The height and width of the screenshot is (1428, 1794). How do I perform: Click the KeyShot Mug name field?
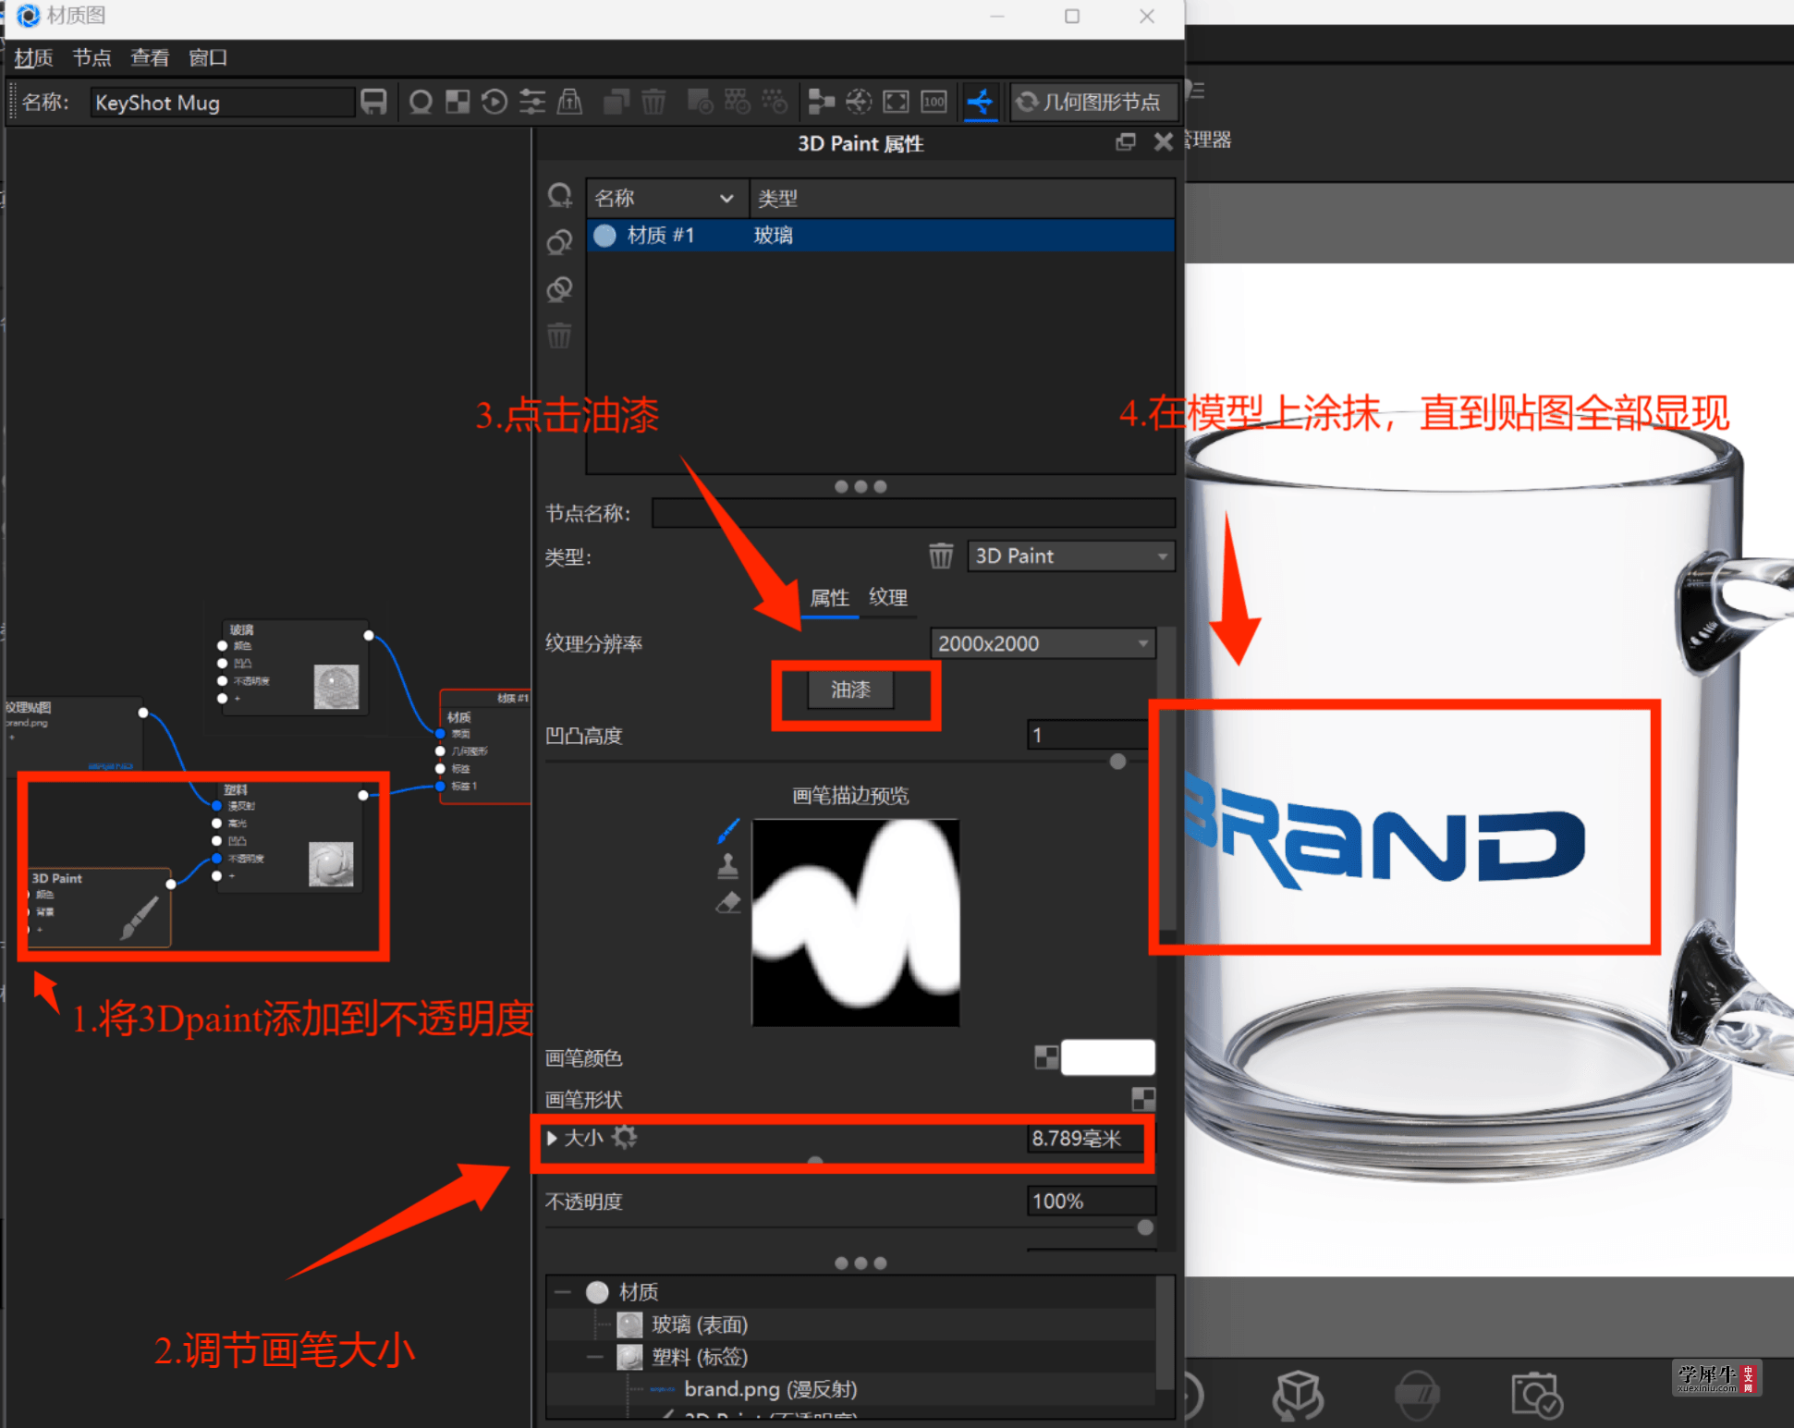point(222,102)
